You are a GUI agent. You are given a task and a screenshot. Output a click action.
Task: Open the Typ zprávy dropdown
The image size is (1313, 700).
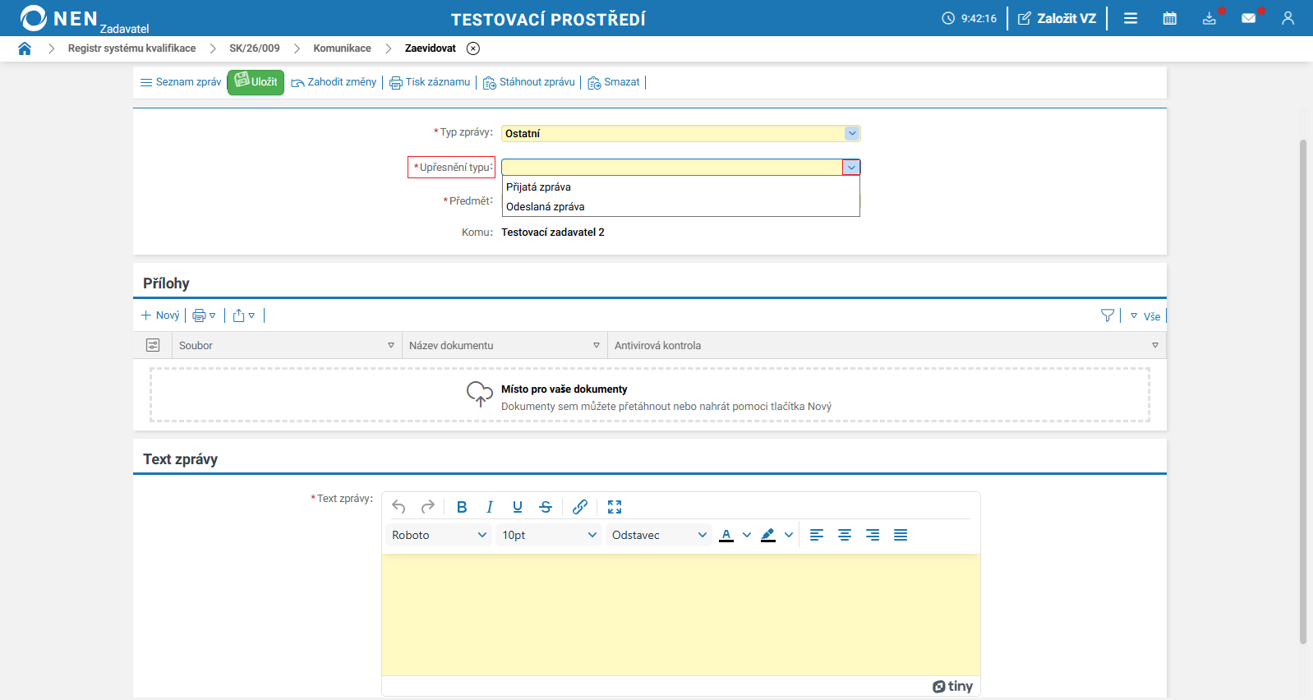point(681,133)
